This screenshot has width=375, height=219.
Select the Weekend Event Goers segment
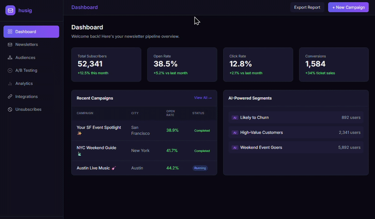tap(265, 147)
